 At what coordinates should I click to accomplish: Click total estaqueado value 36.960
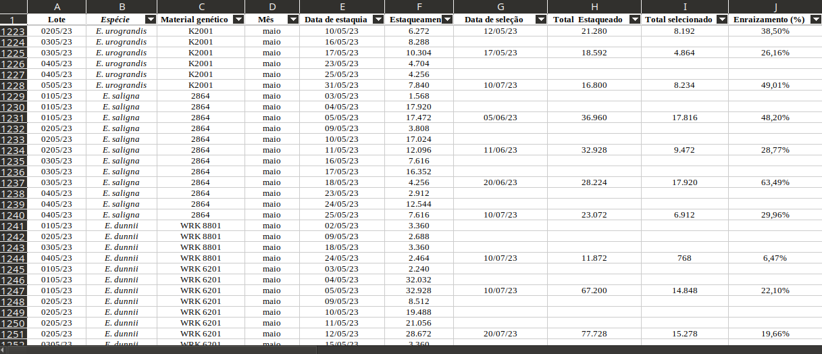(594, 118)
